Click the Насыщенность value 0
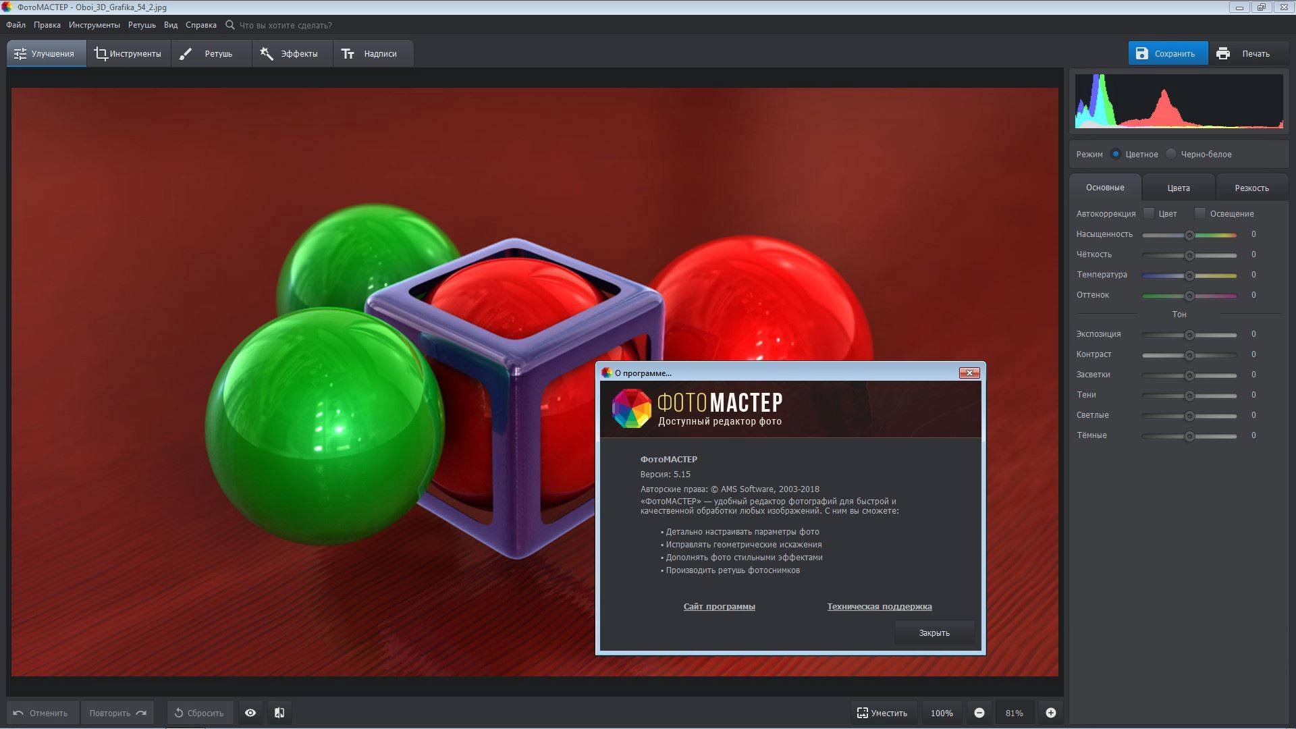Image resolution: width=1296 pixels, height=729 pixels. pyautogui.click(x=1253, y=234)
